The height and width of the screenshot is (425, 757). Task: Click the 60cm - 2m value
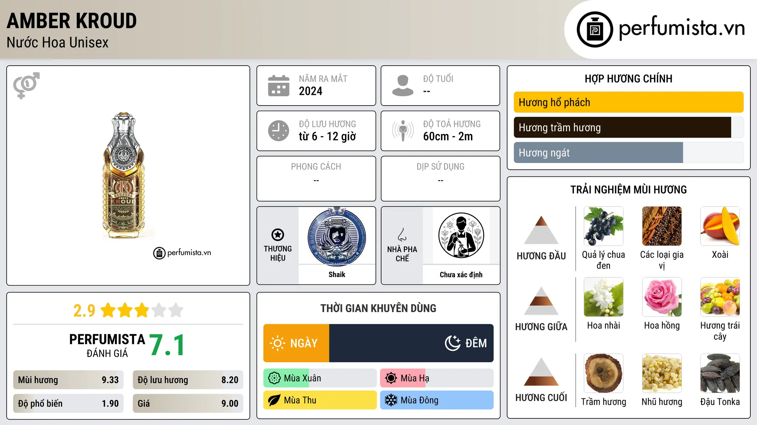pos(448,137)
